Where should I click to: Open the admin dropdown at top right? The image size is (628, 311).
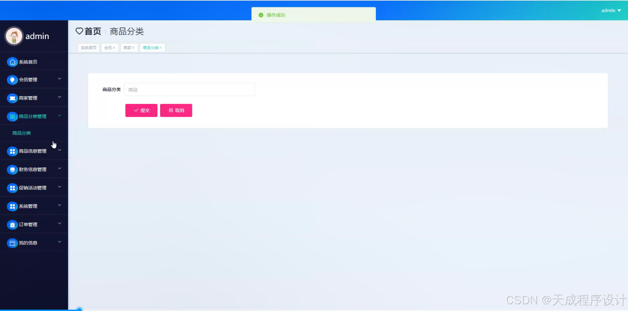click(x=611, y=11)
